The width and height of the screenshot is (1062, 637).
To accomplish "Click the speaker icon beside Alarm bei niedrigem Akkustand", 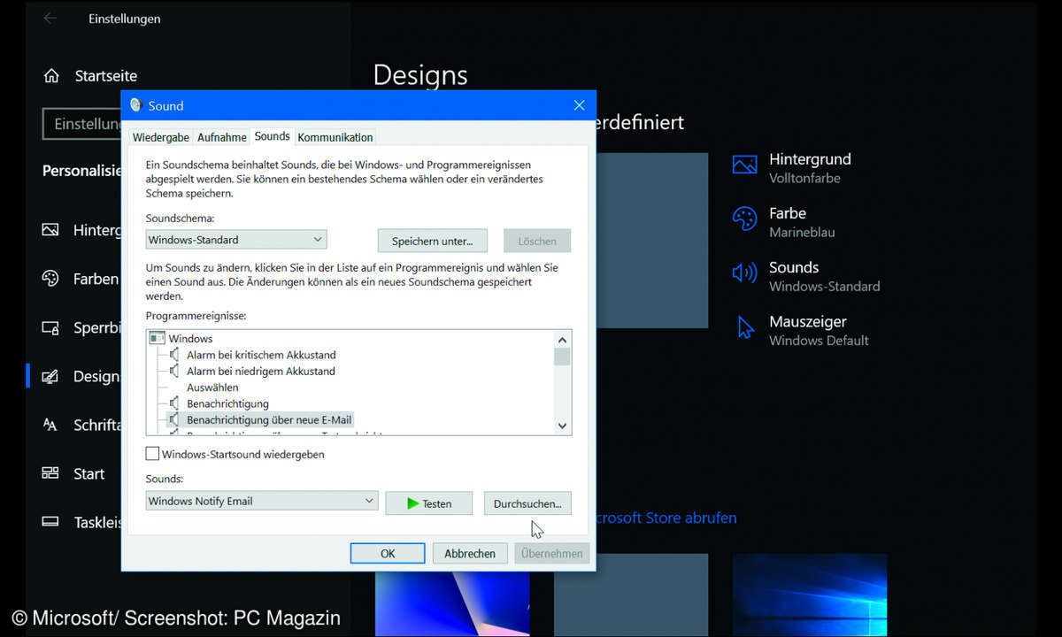I will pyautogui.click(x=174, y=371).
